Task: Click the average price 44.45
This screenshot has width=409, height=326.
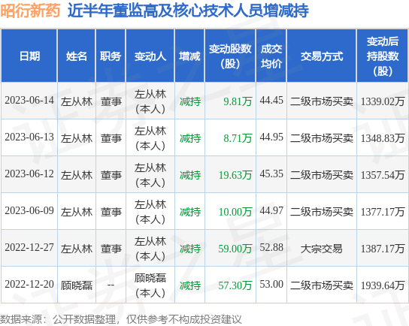Action: (x=271, y=101)
